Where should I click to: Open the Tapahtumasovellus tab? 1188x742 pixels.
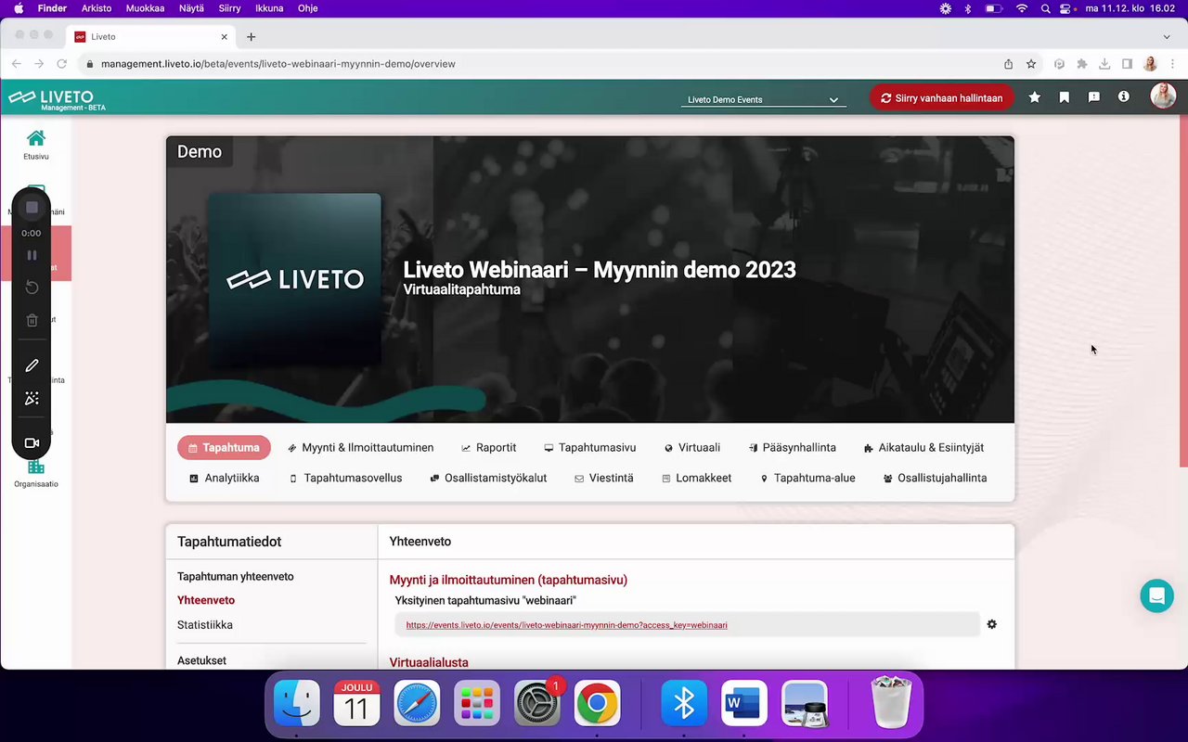[346, 479]
